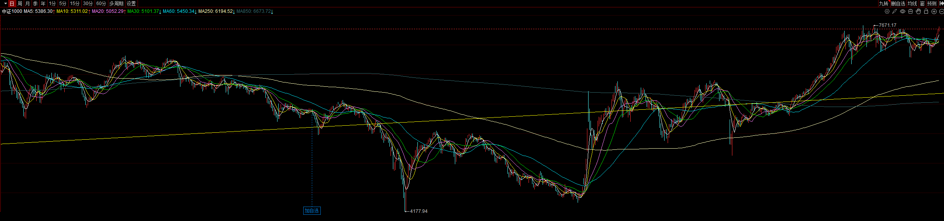Viewport: 944px width, 221px height.
Task: Click the green MA30: 5101.37 value
Action: (143, 11)
